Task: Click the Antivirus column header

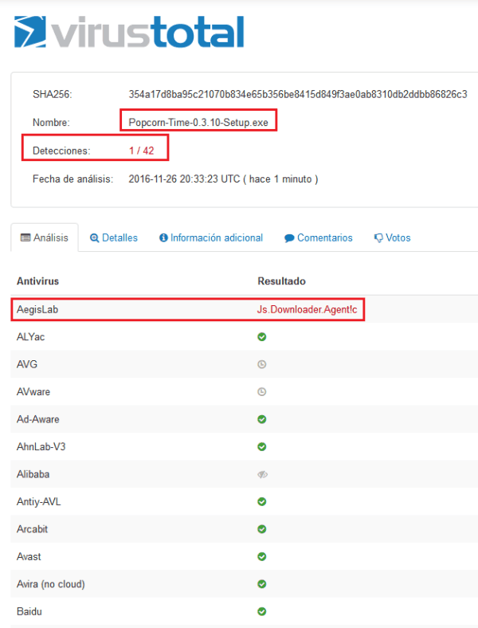Action: pyautogui.click(x=37, y=281)
